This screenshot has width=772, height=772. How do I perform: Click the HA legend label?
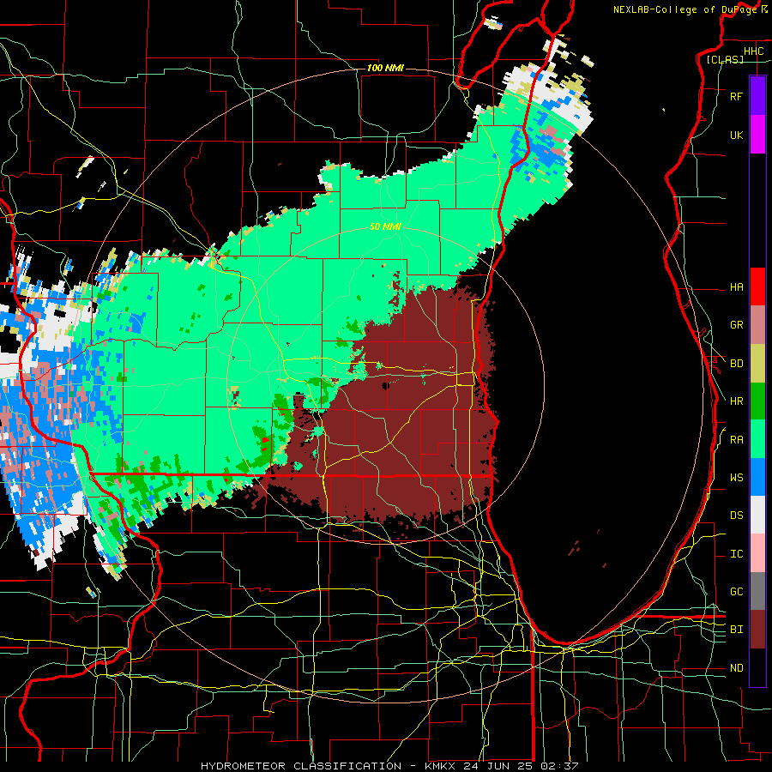pyautogui.click(x=736, y=287)
